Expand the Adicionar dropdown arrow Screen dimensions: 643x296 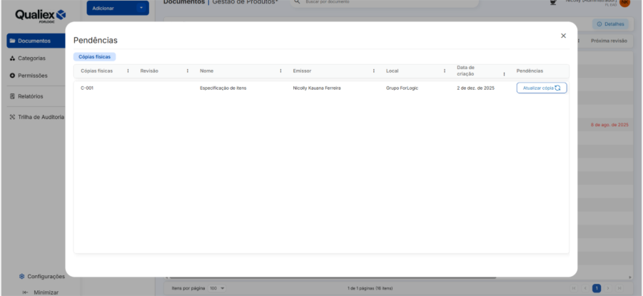[x=141, y=8]
